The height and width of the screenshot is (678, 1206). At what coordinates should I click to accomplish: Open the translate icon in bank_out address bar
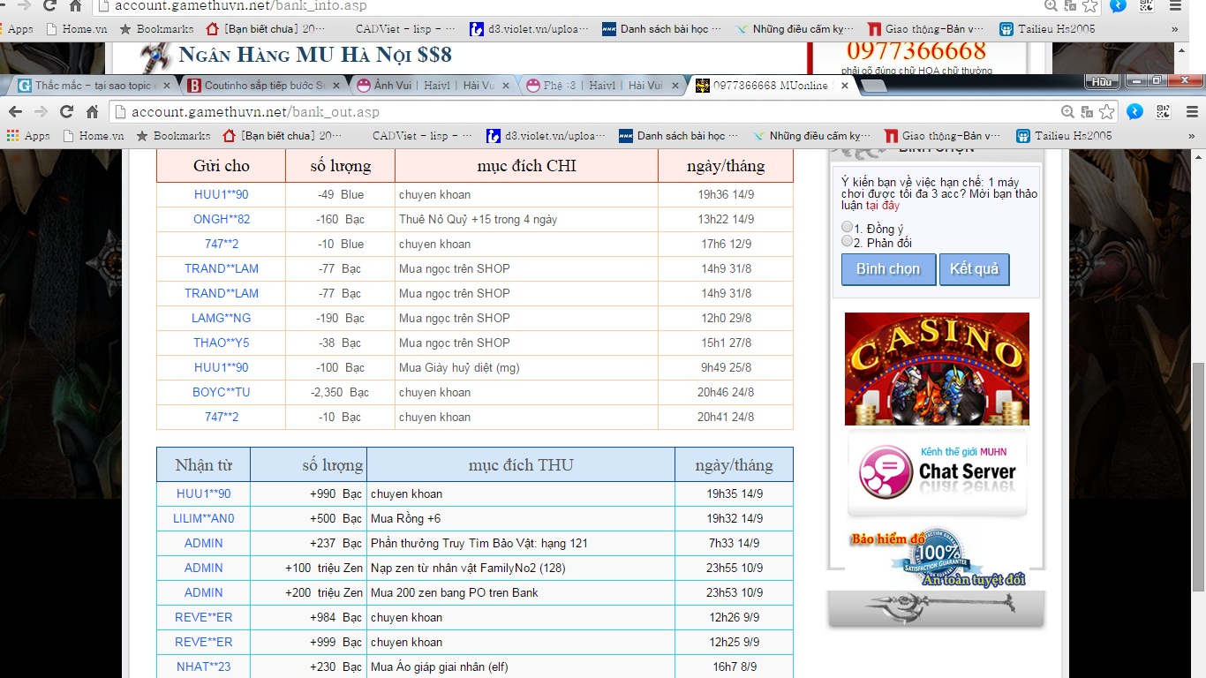point(1087,112)
